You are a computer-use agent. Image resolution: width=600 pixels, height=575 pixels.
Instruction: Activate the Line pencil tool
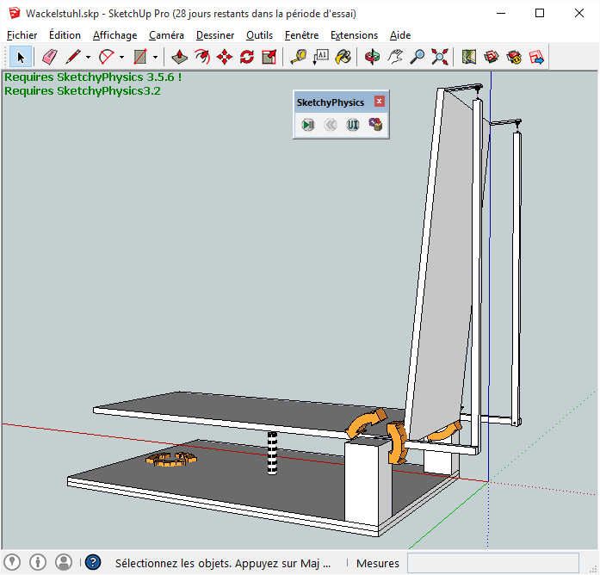pos(73,57)
